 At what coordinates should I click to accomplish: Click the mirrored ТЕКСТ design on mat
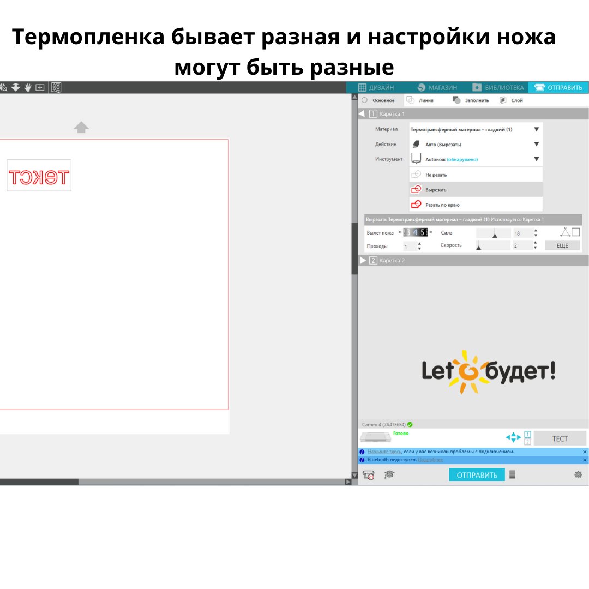pyautogui.click(x=39, y=177)
